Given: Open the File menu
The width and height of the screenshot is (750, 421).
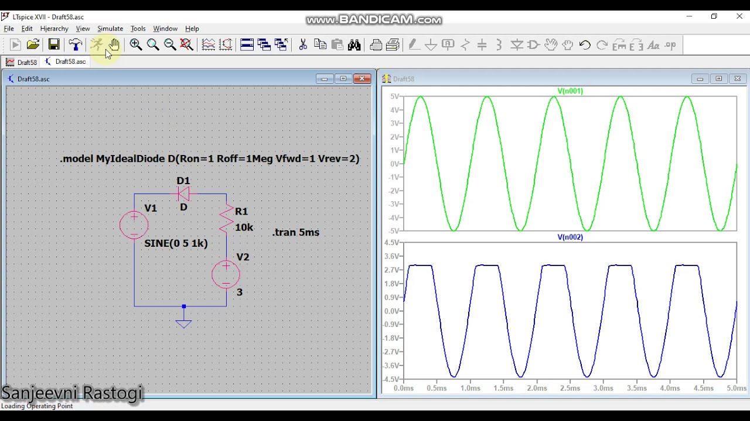Looking at the screenshot, I should [9, 28].
